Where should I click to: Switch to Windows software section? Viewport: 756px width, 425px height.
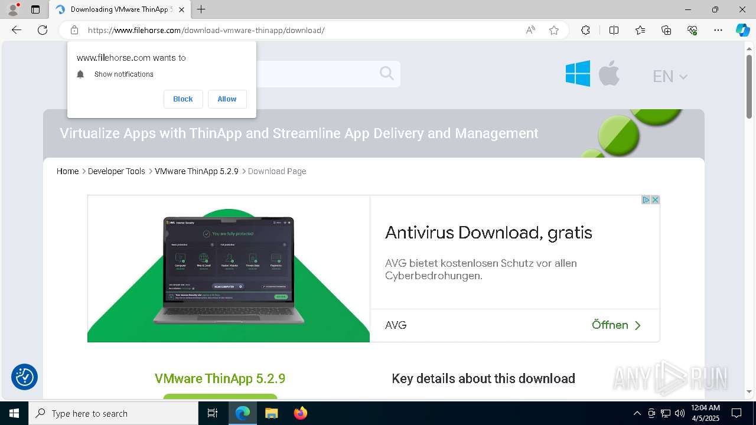[x=578, y=74]
